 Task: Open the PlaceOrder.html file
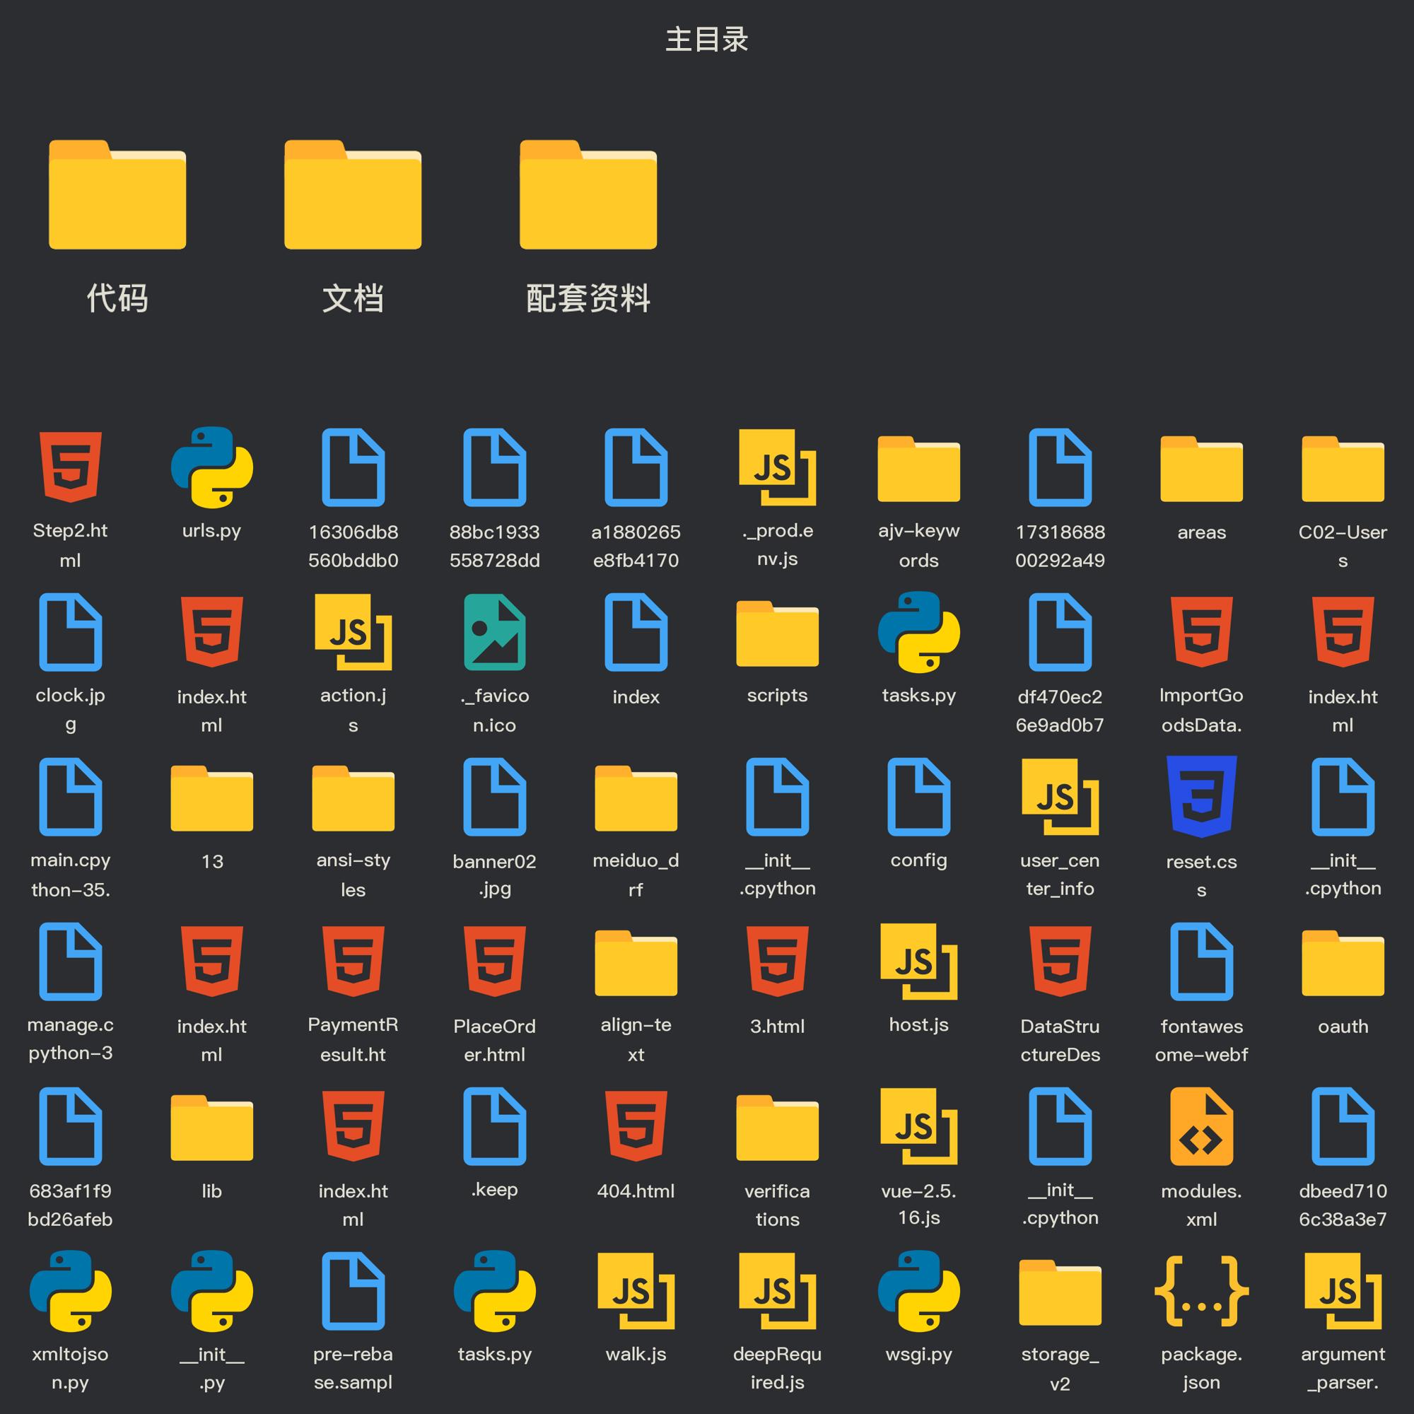click(495, 961)
